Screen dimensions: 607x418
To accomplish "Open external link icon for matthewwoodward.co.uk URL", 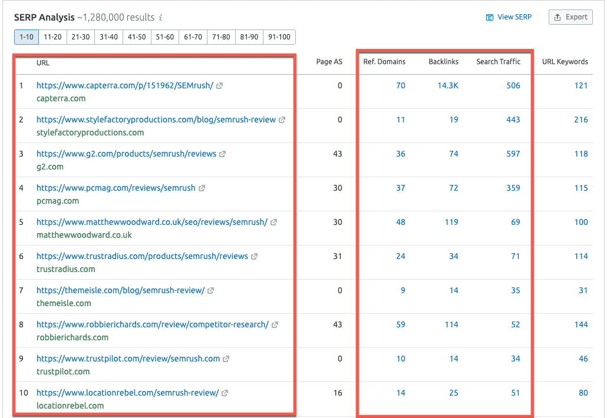I will pyautogui.click(x=274, y=223).
